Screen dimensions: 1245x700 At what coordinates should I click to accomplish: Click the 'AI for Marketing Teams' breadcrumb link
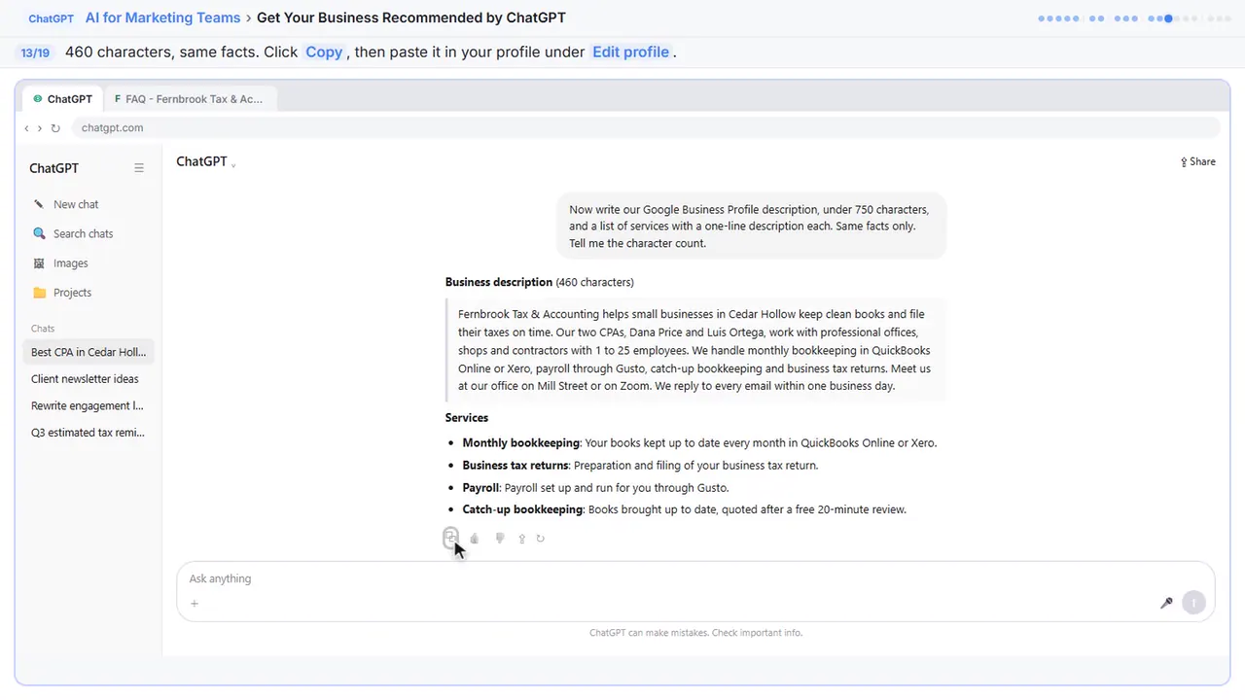pyautogui.click(x=163, y=17)
